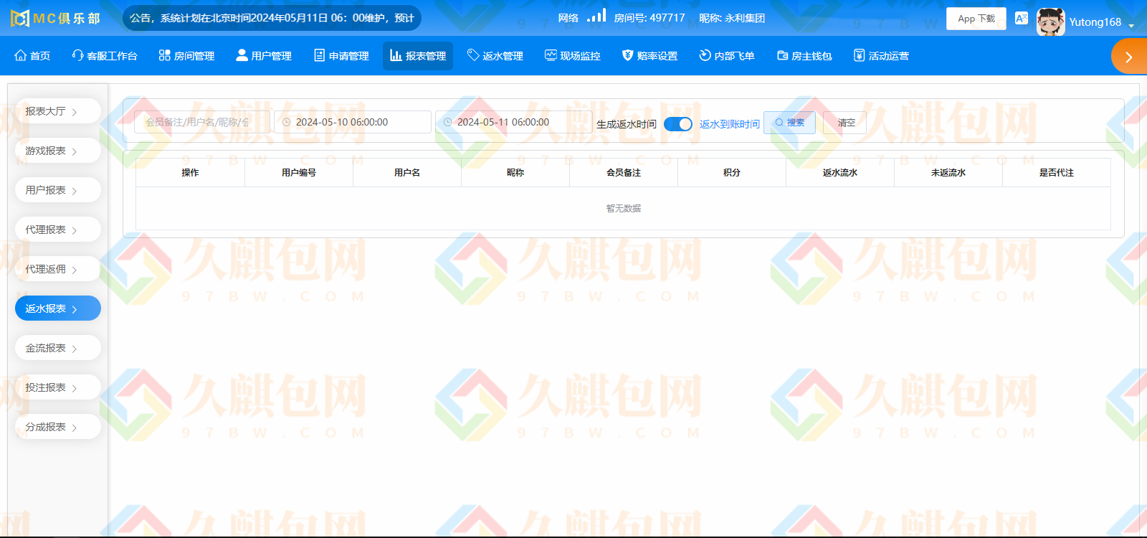Click the maintenance announcement banner
Screen dimensions: 1147x538
272,18
